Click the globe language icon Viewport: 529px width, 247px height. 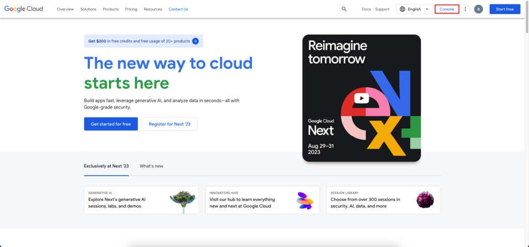(402, 9)
